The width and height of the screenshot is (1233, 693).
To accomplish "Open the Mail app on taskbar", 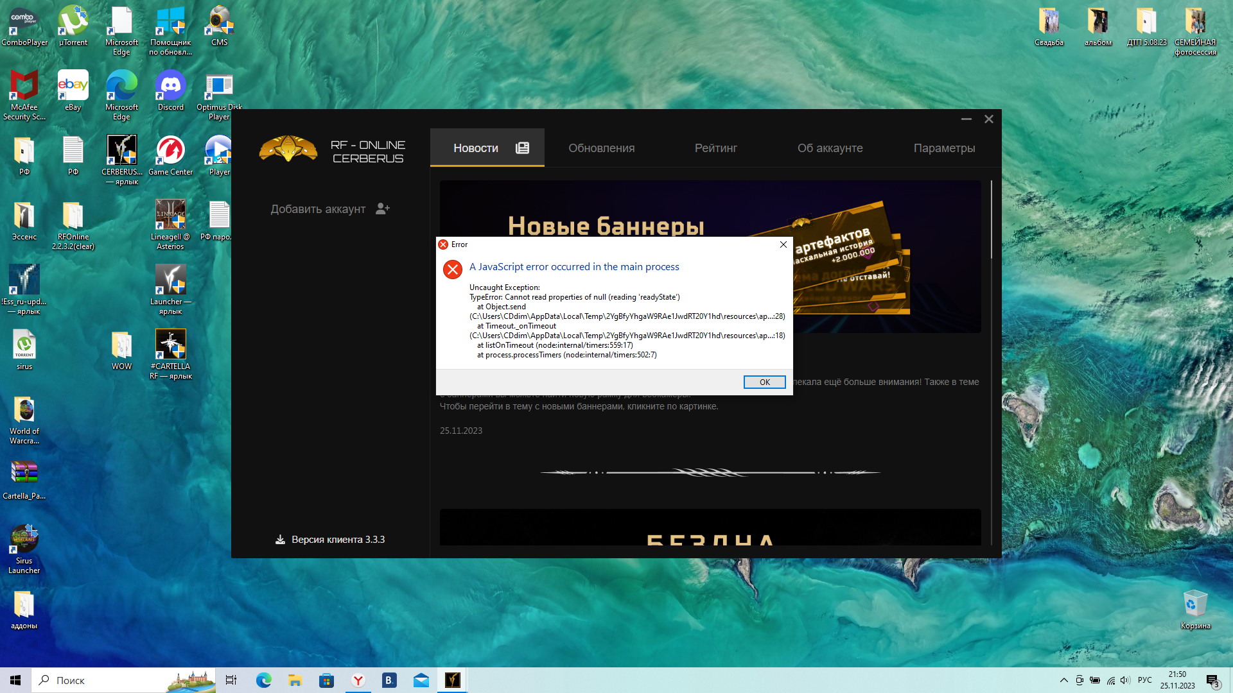I will (421, 680).
